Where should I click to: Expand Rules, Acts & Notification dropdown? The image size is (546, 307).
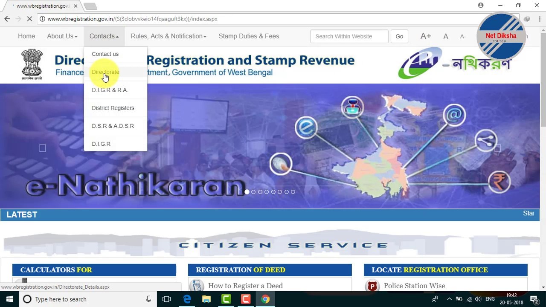[x=168, y=36]
